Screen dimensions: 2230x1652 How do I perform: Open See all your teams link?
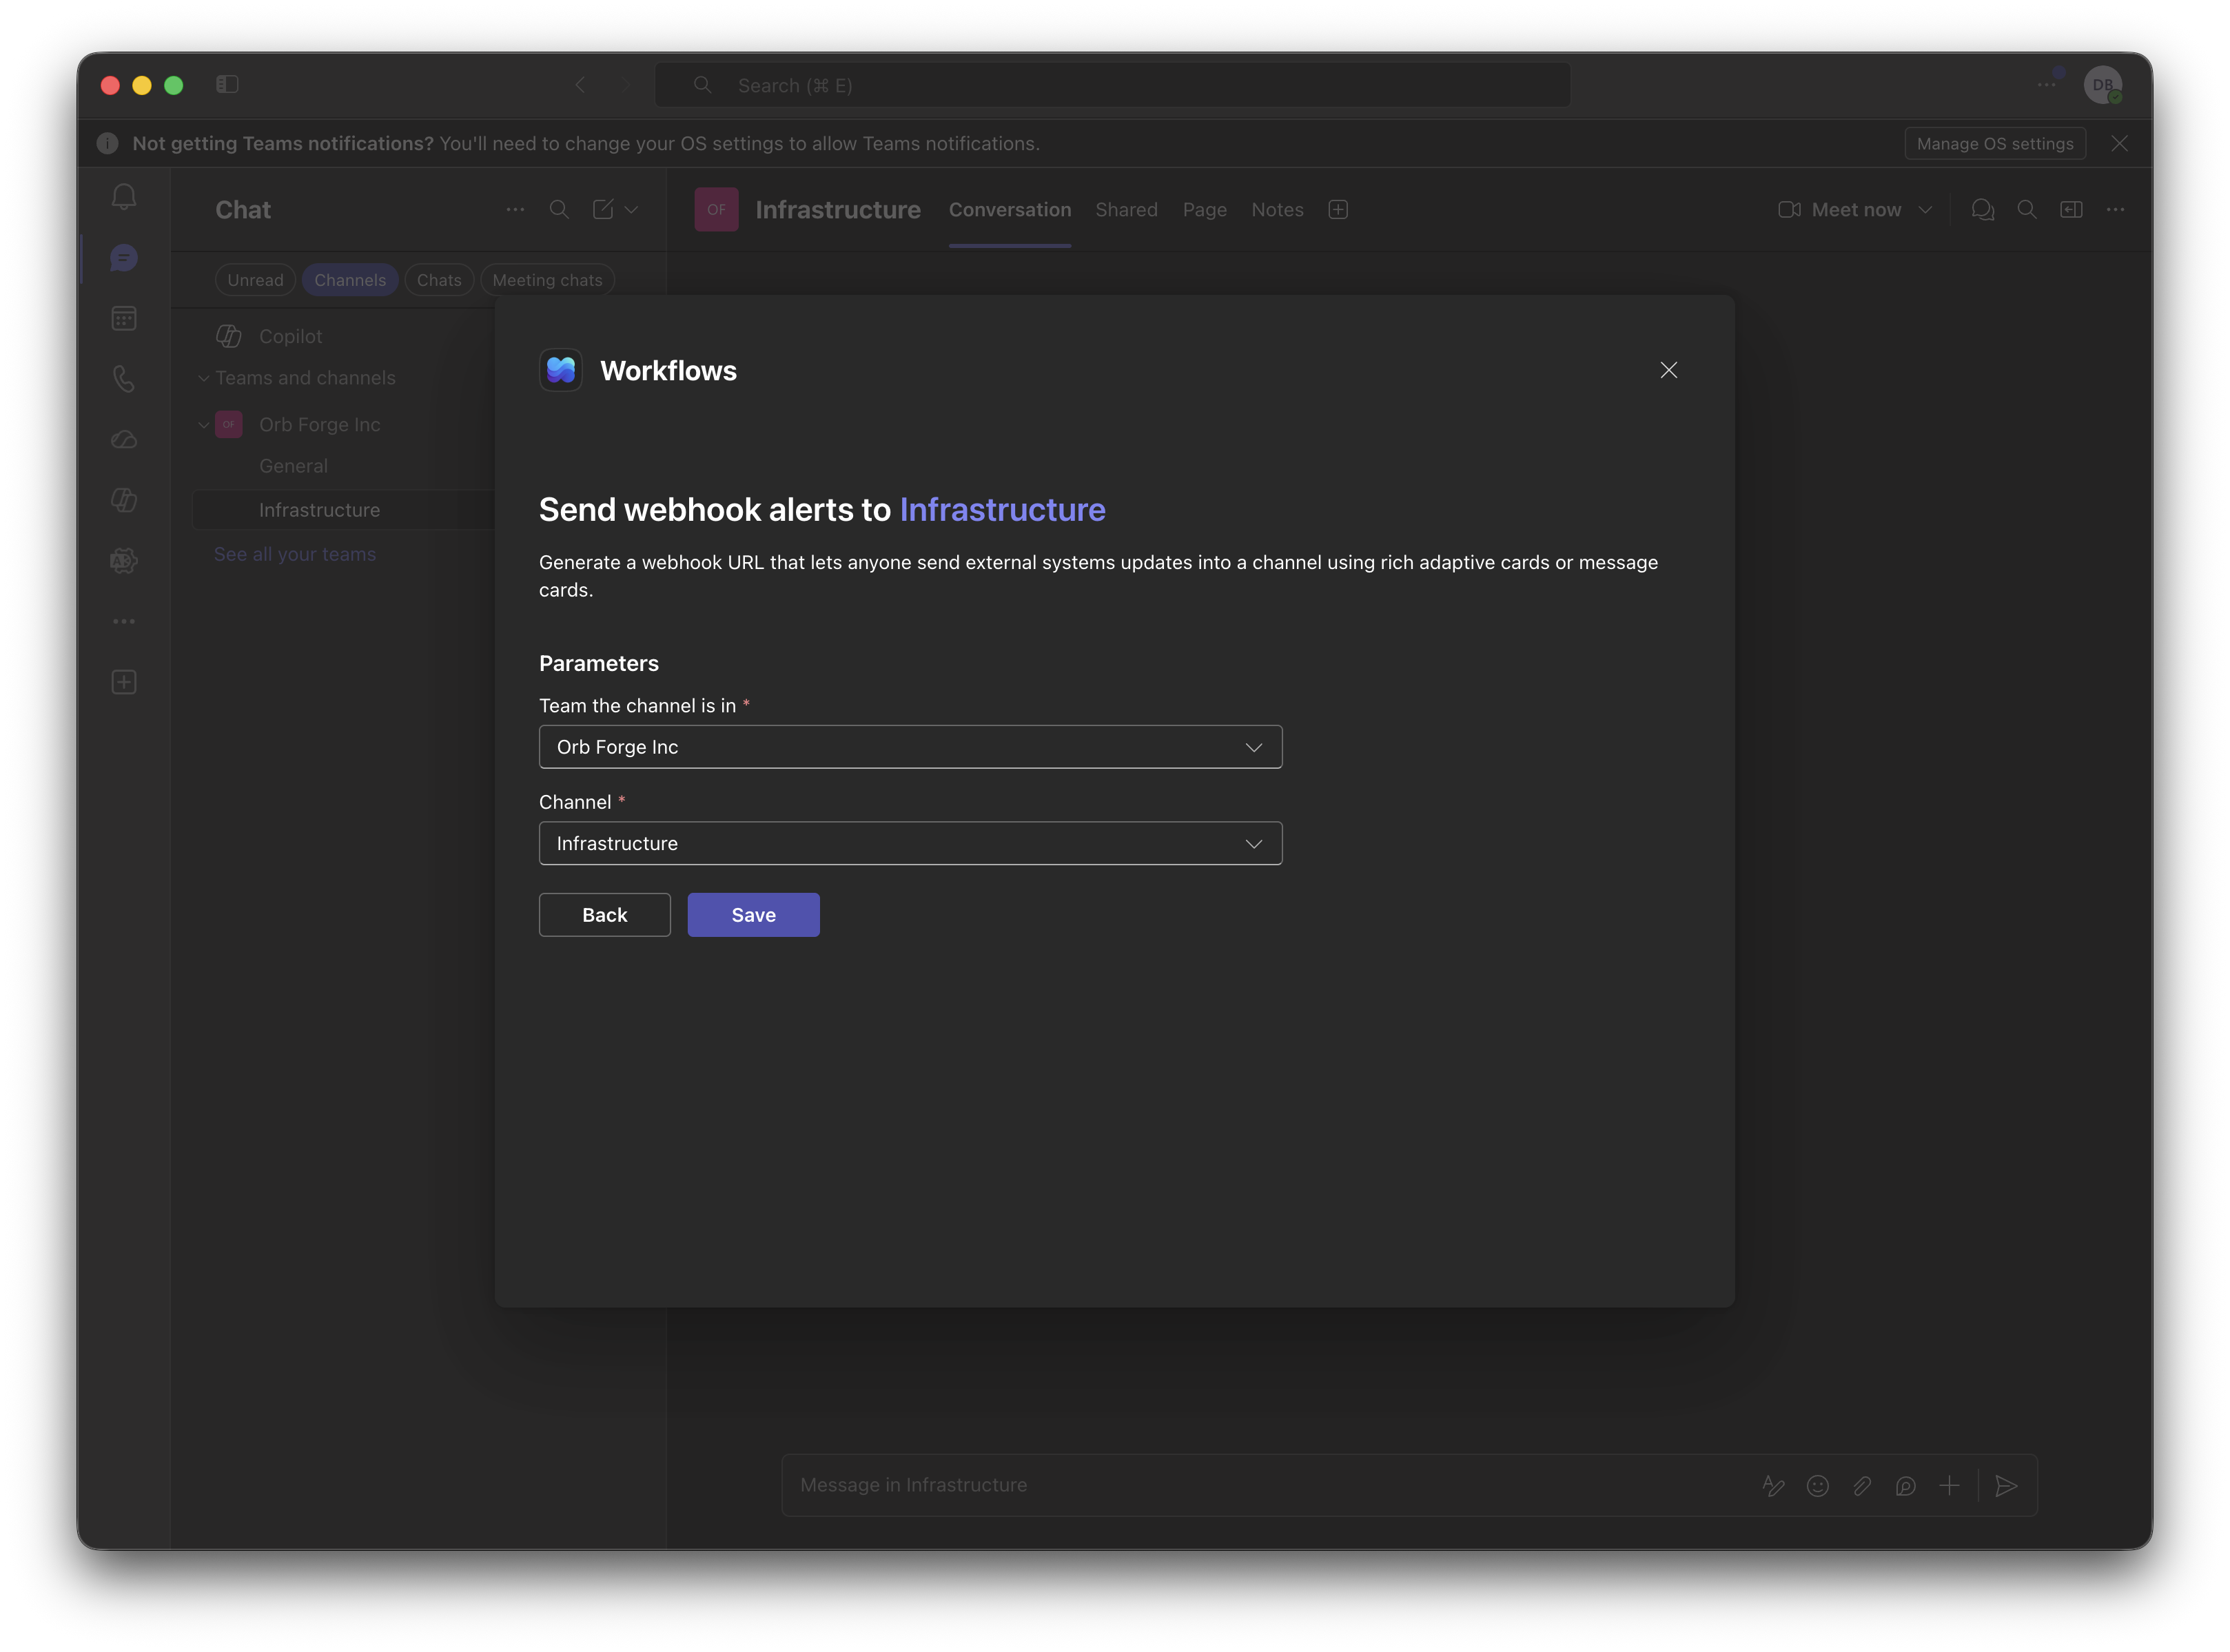point(295,554)
